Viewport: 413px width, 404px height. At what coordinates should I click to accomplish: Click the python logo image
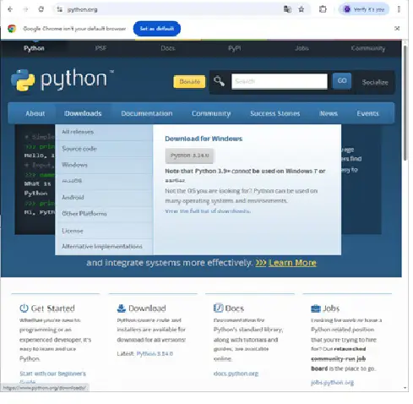62,79
